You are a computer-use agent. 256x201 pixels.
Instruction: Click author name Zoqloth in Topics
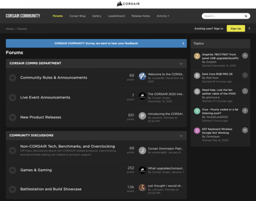(x=211, y=62)
